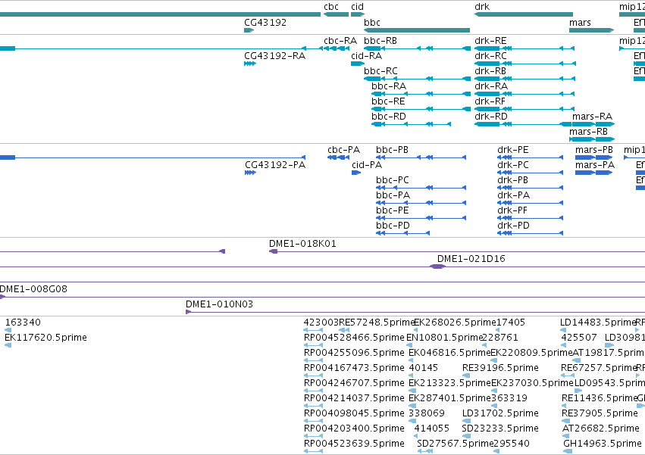
Task: Select the mars-PB protein feature
Action: [593, 157]
